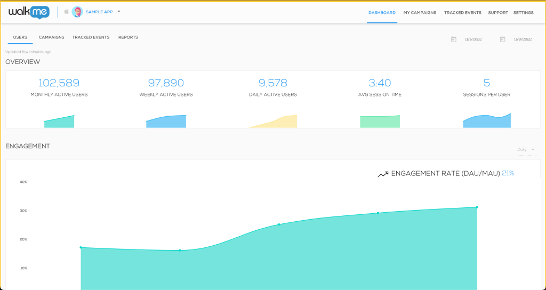Click the Sample App avatar icon

[77, 12]
